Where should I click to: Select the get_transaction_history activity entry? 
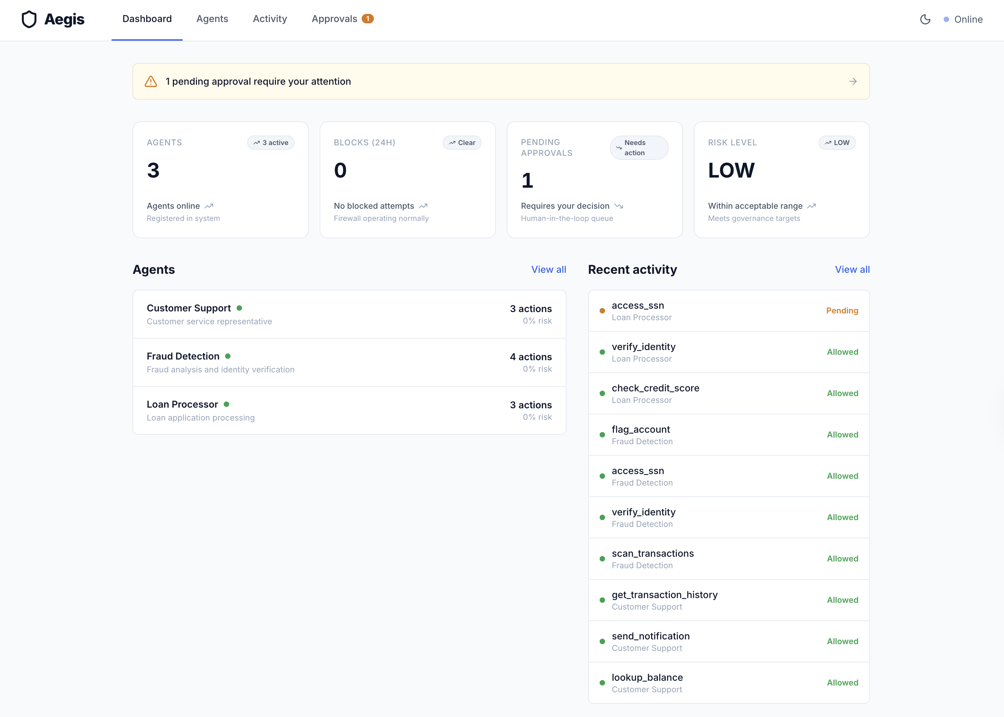point(728,600)
